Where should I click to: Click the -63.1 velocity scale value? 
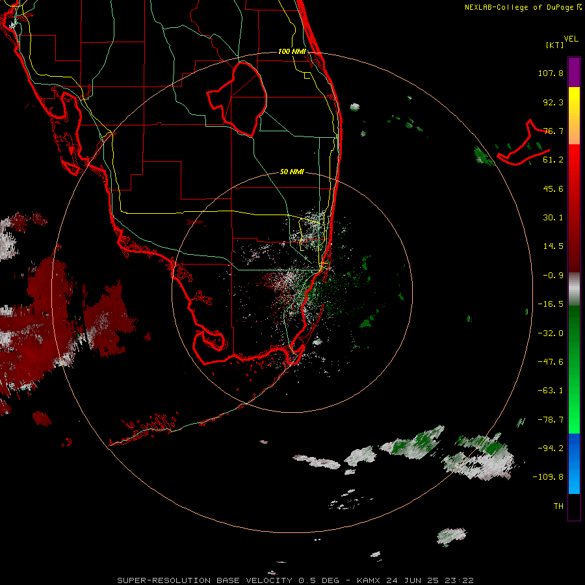click(x=551, y=391)
